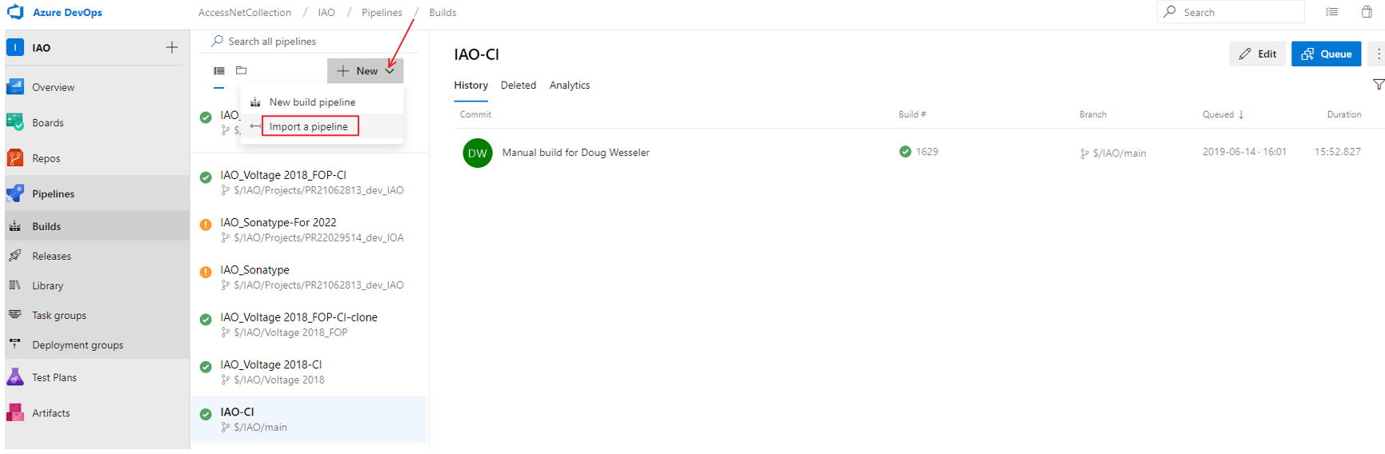The width and height of the screenshot is (1385, 454).
Task: Click the success status icon for build 1629
Action: click(x=905, y=152)
